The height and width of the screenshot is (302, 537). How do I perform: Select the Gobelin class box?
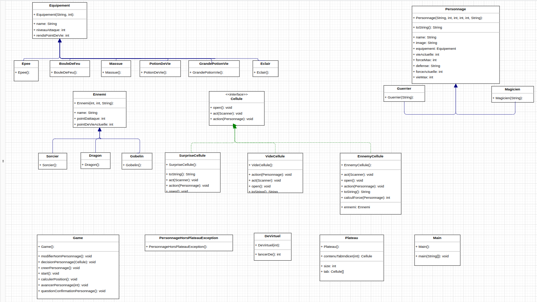(137, 161)
